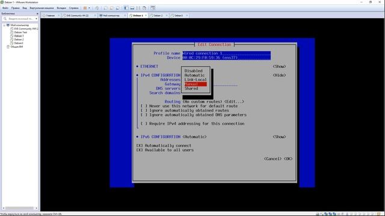Click the orange Pause VM toolbar icon
This screenshot has width=385, height=216.
coord(85,8)
